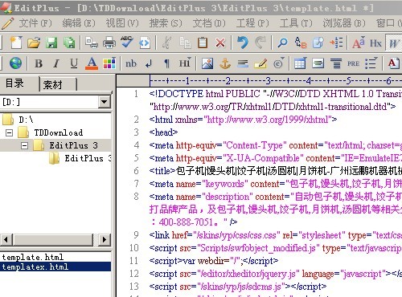The height and width of the screenshot is (297, 402).
Task: Apply Bold with the B icon
Action: [x=39, y=63]
